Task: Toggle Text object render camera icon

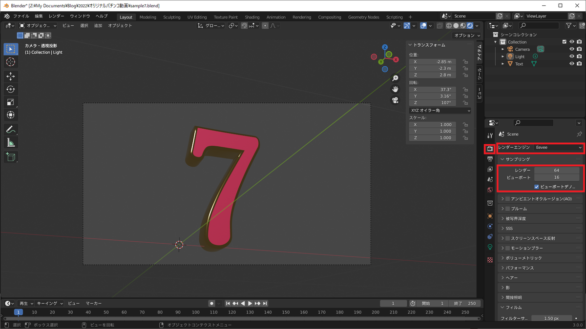Action: (579, 64)
